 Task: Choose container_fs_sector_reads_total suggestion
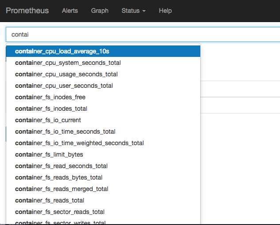coord(60,212)
